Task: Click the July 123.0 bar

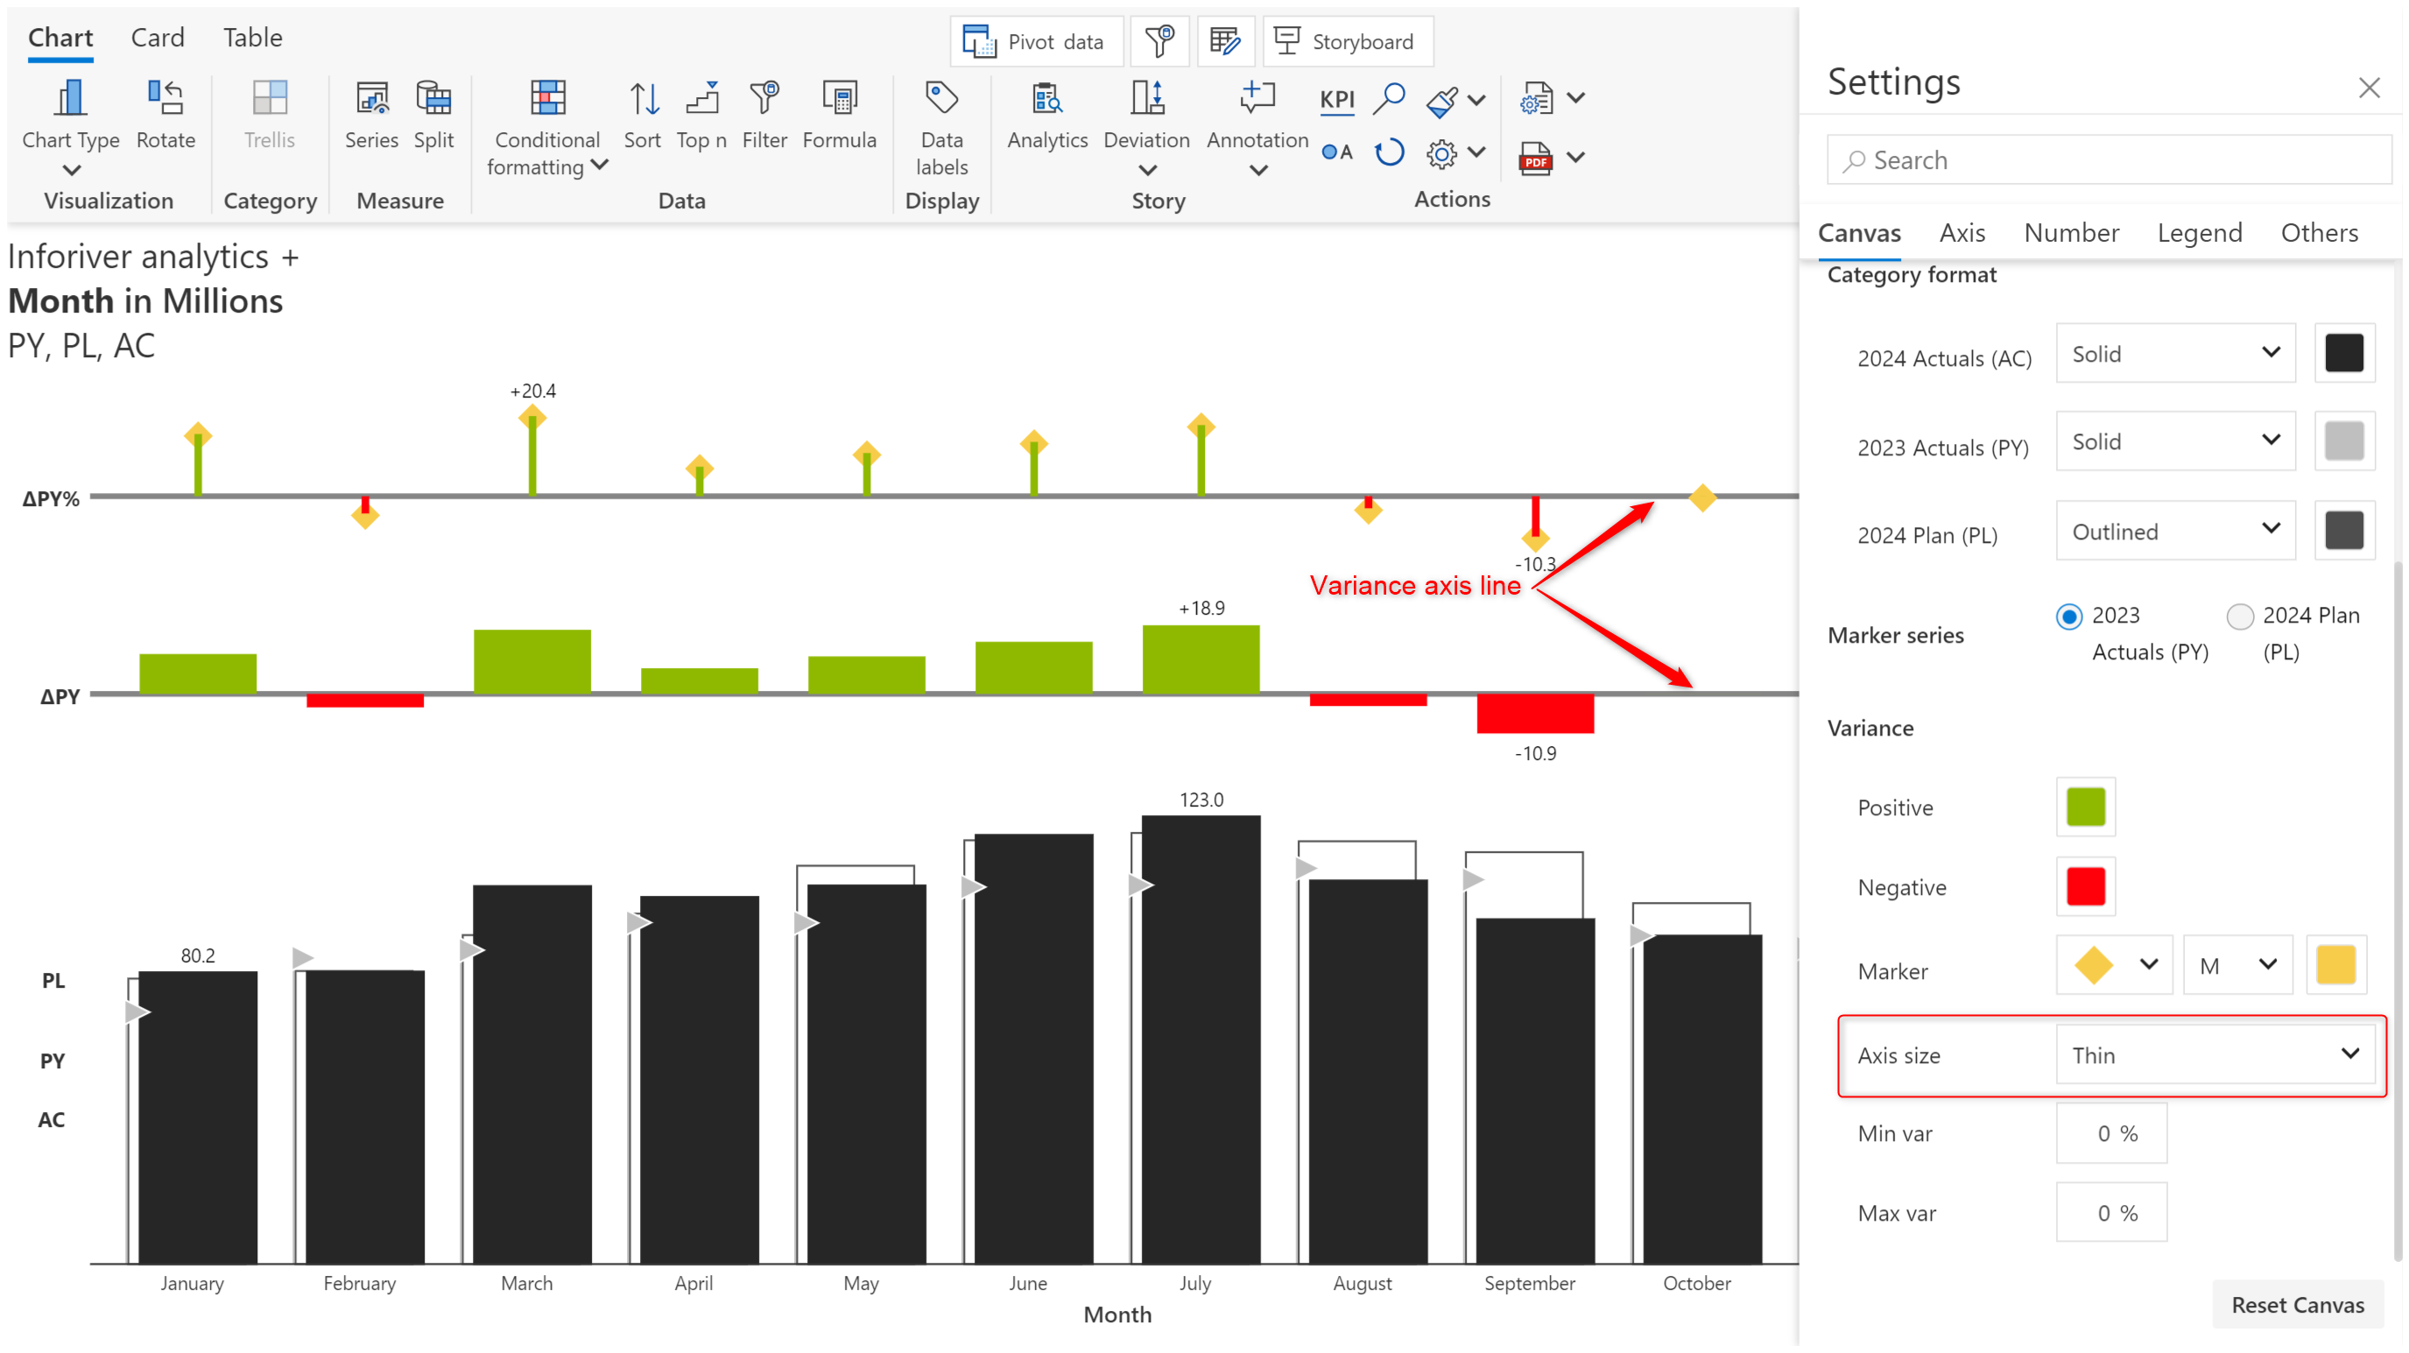Action: coord(1201,1038)
